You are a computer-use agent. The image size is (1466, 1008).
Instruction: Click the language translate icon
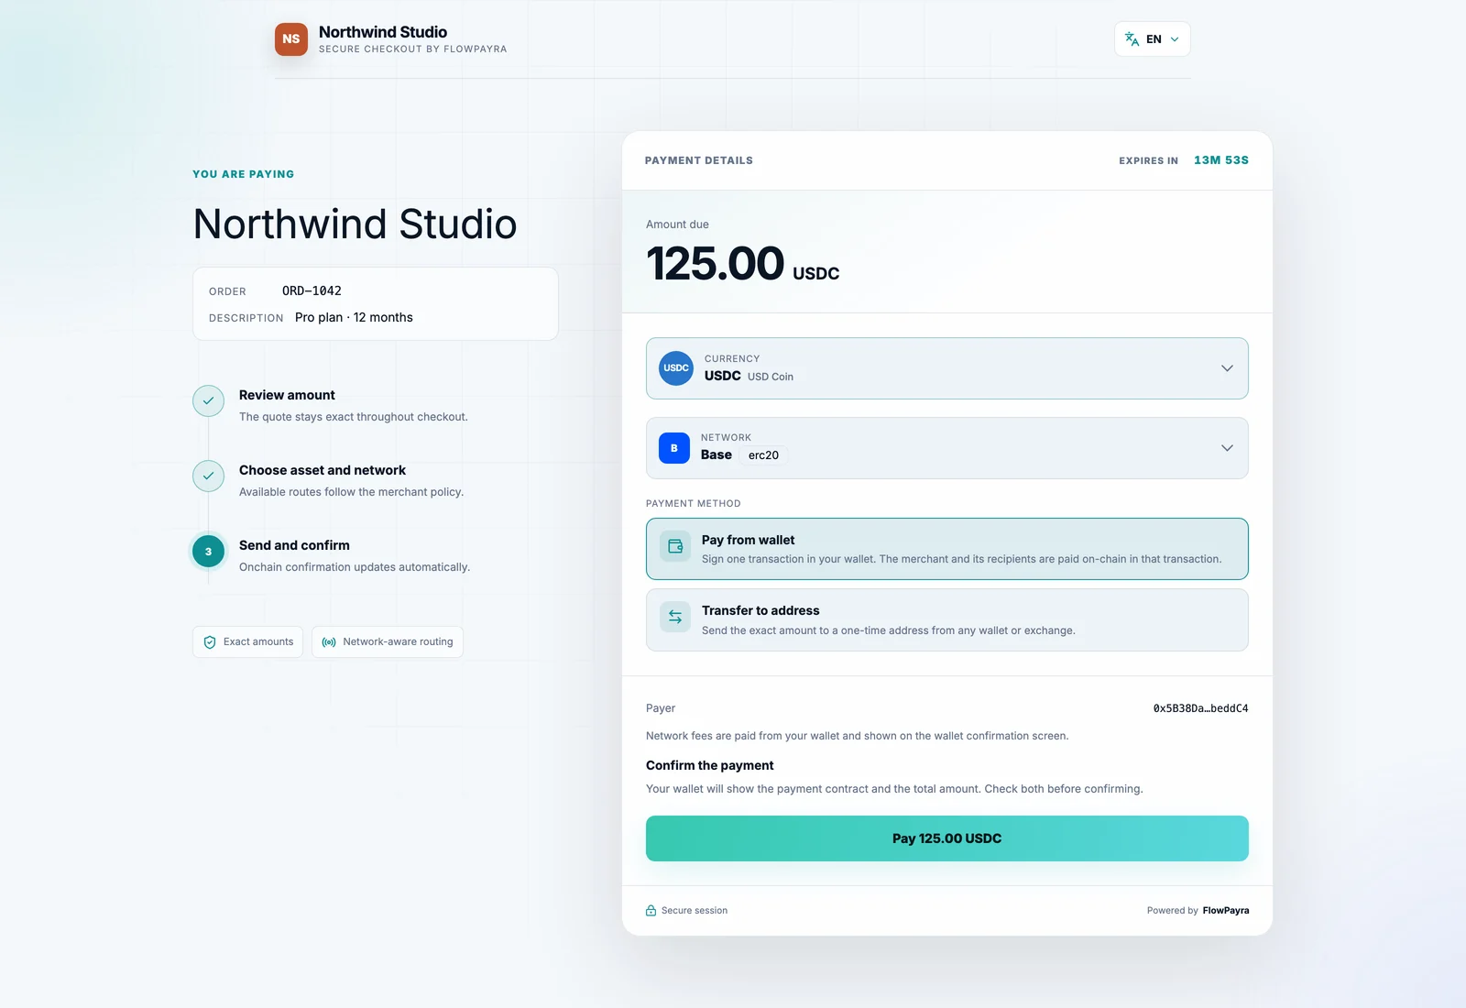[x=1132, y=39]
